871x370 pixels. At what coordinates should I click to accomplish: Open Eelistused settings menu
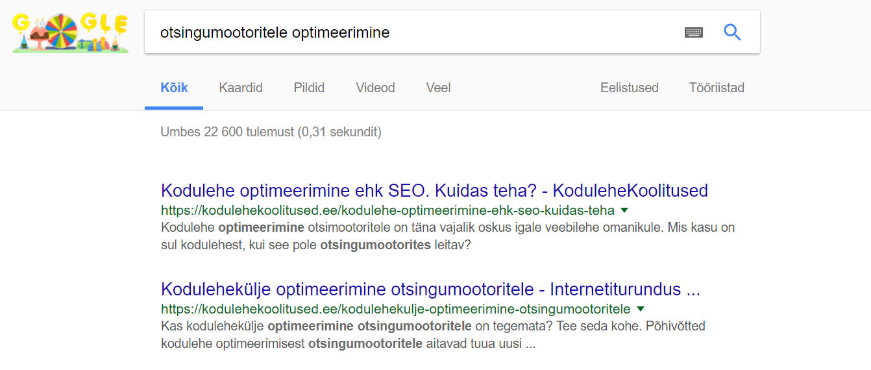(x=629, y=88)
